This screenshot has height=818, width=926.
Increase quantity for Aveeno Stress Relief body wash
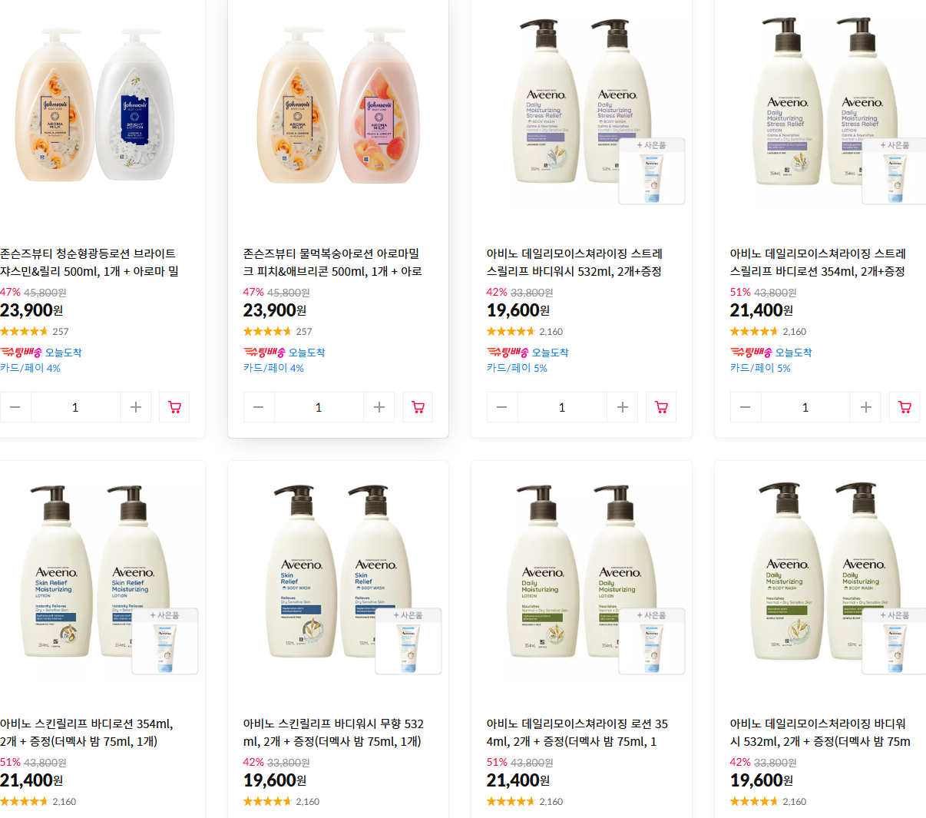(623, 407)
